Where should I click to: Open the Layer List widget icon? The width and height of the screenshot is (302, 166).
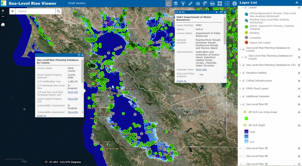coord(169,4)
